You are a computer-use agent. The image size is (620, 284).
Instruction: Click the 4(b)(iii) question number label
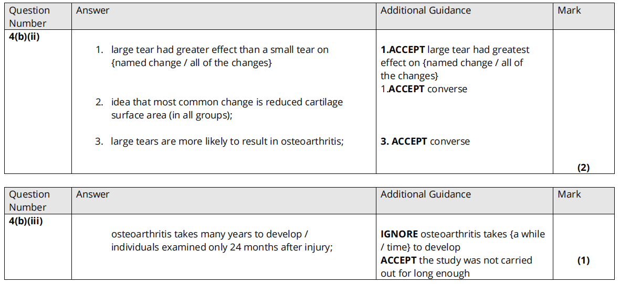click(x=26, y=221)
